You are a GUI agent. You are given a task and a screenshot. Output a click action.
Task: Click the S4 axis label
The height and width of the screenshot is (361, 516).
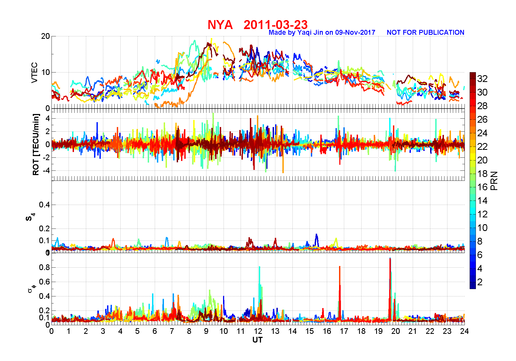pos(30,217)
